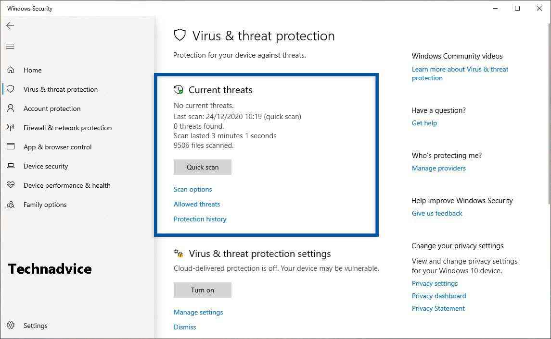This screenshot has height=339, width=551.
Task: Open Scan options link
Action: click(x=192, y=189)
